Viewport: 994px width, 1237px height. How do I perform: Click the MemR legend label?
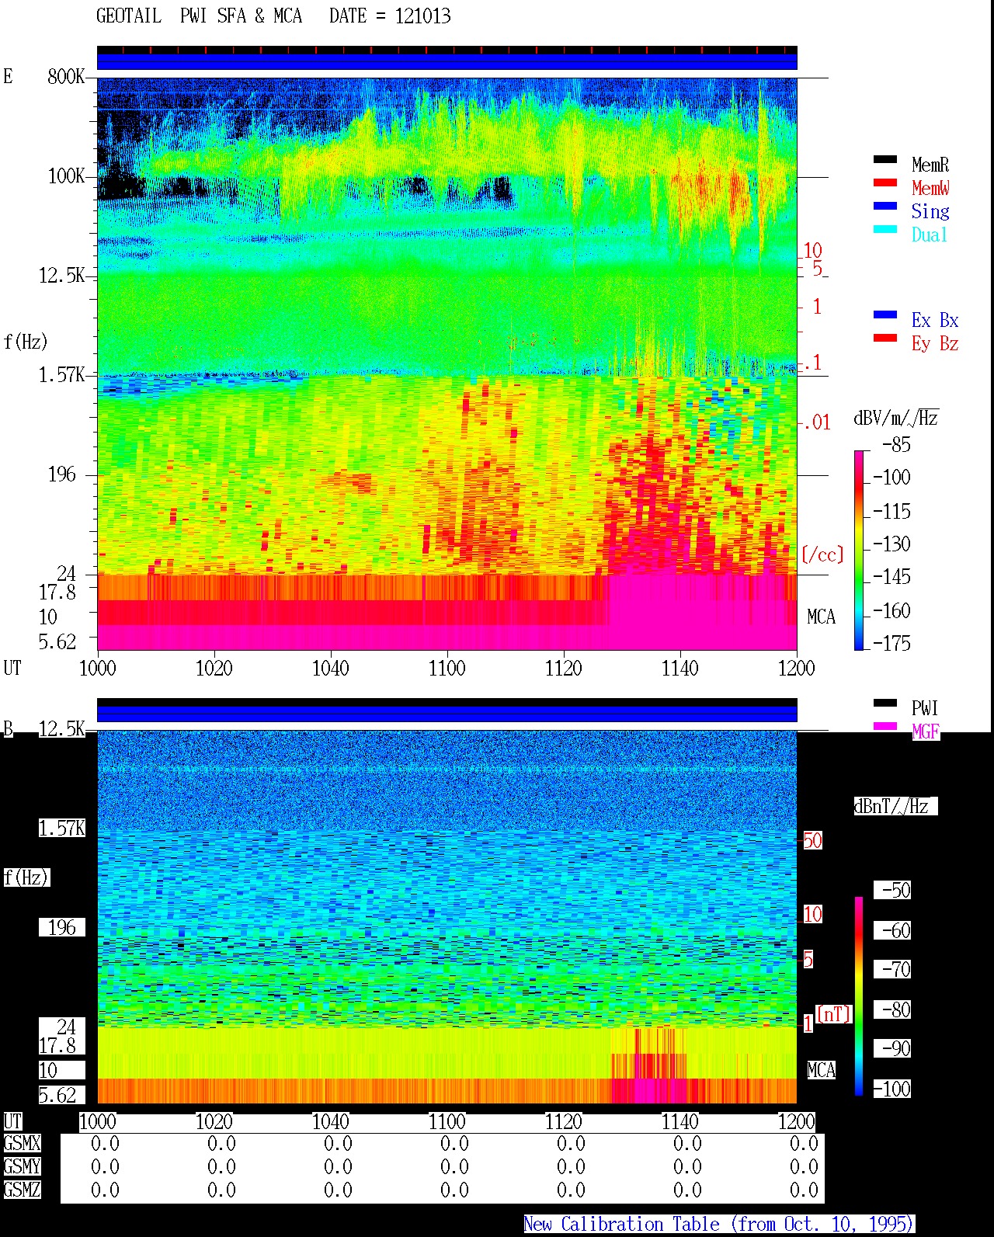click(x=930, y=165)
